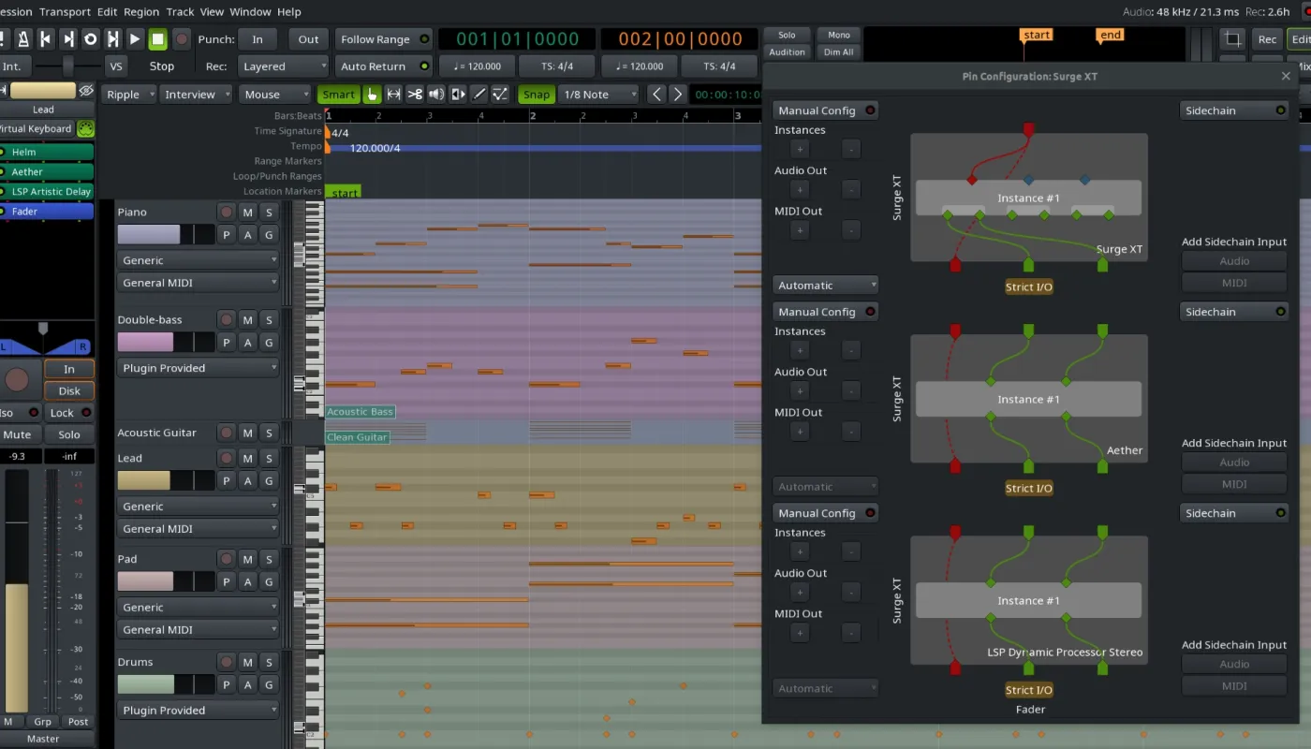Click the green stop transport icon

[158, 38]
